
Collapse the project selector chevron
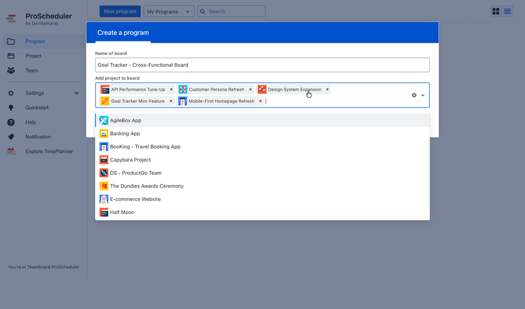click(x=423, y=96)
